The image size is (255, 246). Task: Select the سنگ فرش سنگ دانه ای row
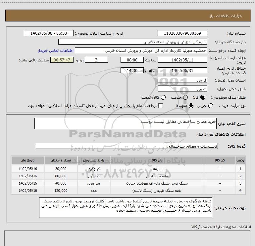click(128, 183)
